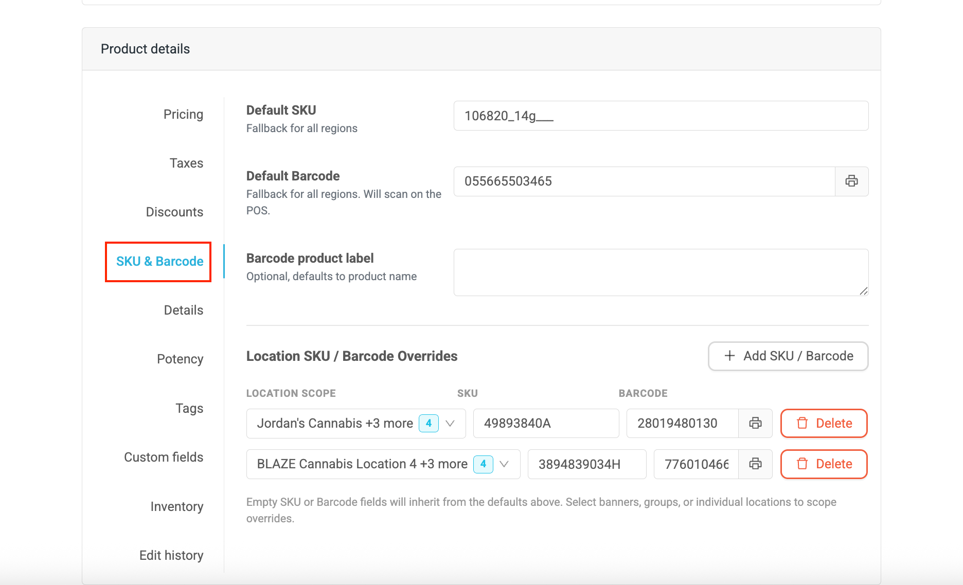963x585 pixels.
Task: Click the LOCATION SCOPE column header
Action: 291,393
